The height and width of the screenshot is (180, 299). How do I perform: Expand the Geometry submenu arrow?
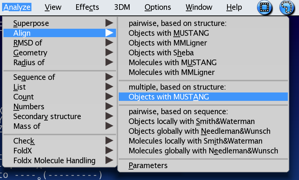tap(109, 53)
